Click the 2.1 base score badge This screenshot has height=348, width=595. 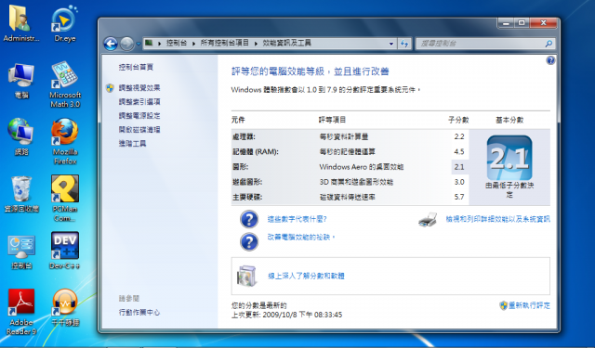pyautogui.click(x=509, y=158)
